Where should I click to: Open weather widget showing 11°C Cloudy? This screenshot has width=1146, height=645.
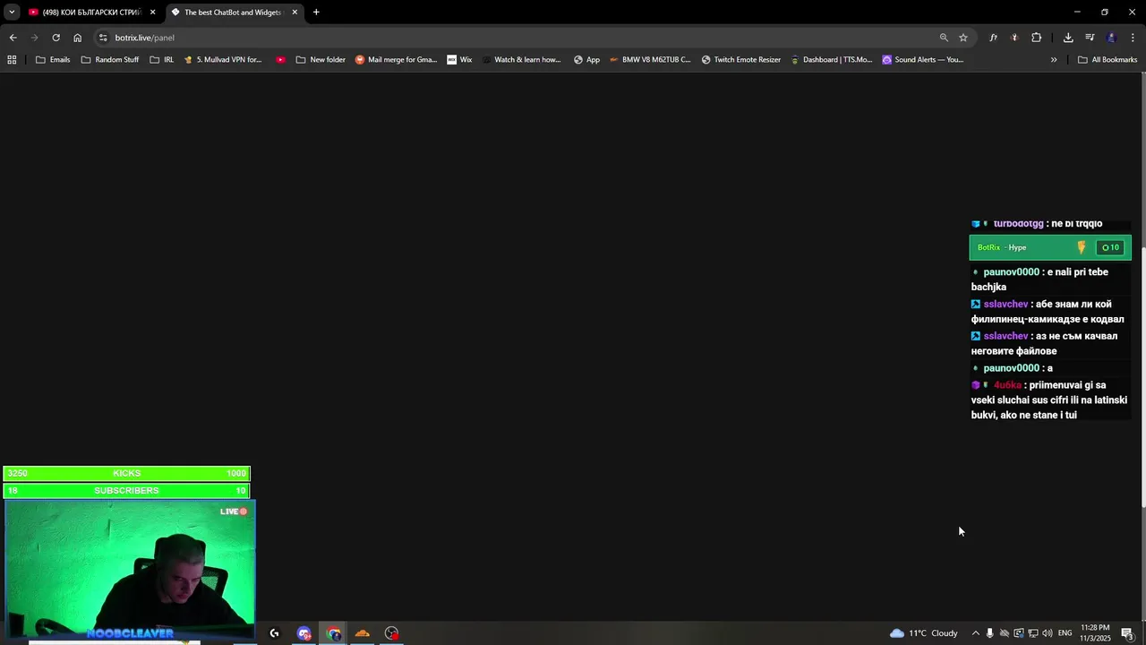923,633
